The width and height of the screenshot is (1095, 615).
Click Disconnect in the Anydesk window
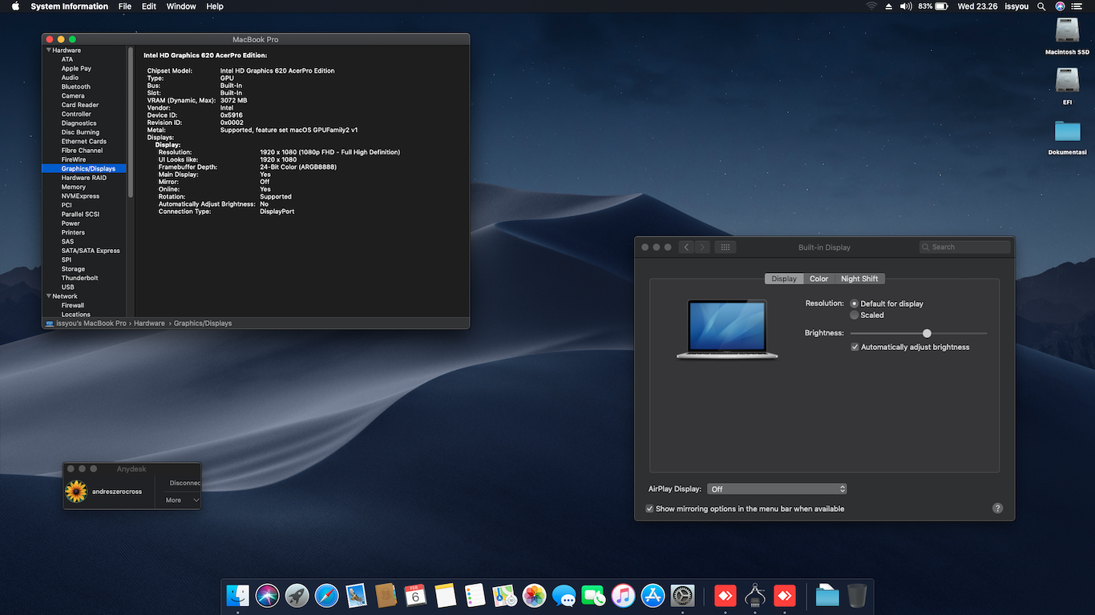(184, 483)
